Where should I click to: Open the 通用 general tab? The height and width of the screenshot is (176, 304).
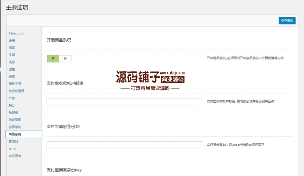[12, 40]
